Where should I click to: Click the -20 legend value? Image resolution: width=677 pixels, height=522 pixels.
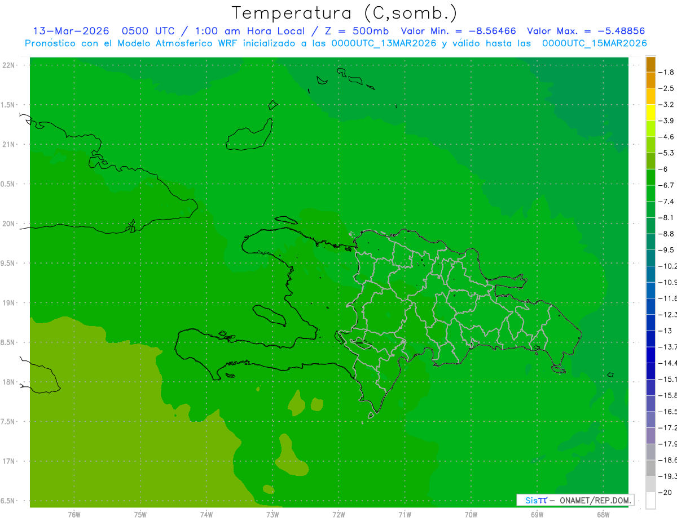point(665,492)
